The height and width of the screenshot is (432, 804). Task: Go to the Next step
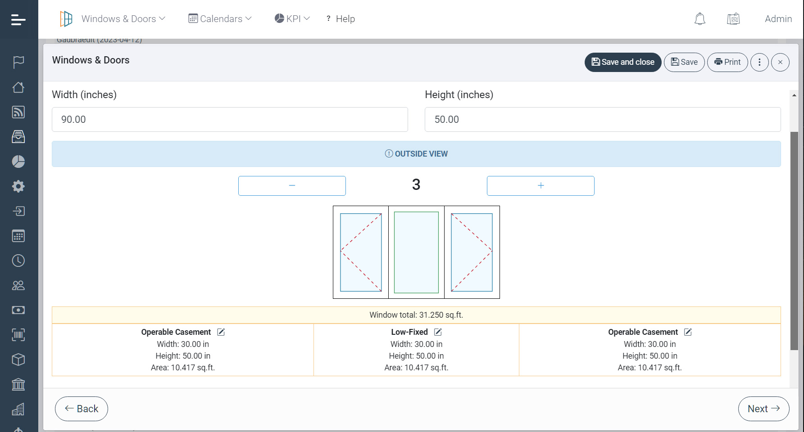coord(763,409)
